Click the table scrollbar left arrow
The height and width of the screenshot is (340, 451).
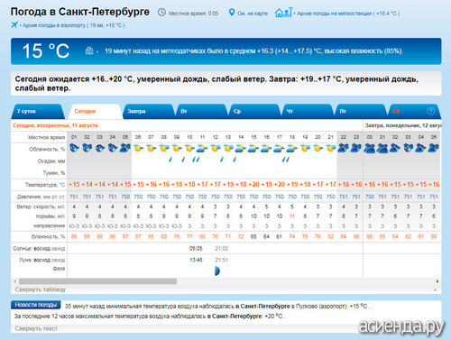[x=14, y=281]
